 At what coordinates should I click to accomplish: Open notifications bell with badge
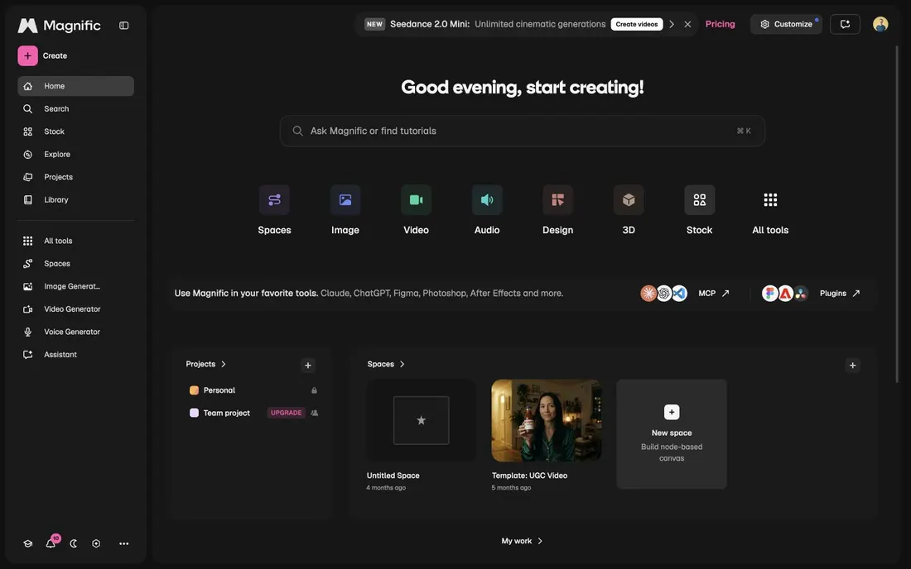pos(51,543)
